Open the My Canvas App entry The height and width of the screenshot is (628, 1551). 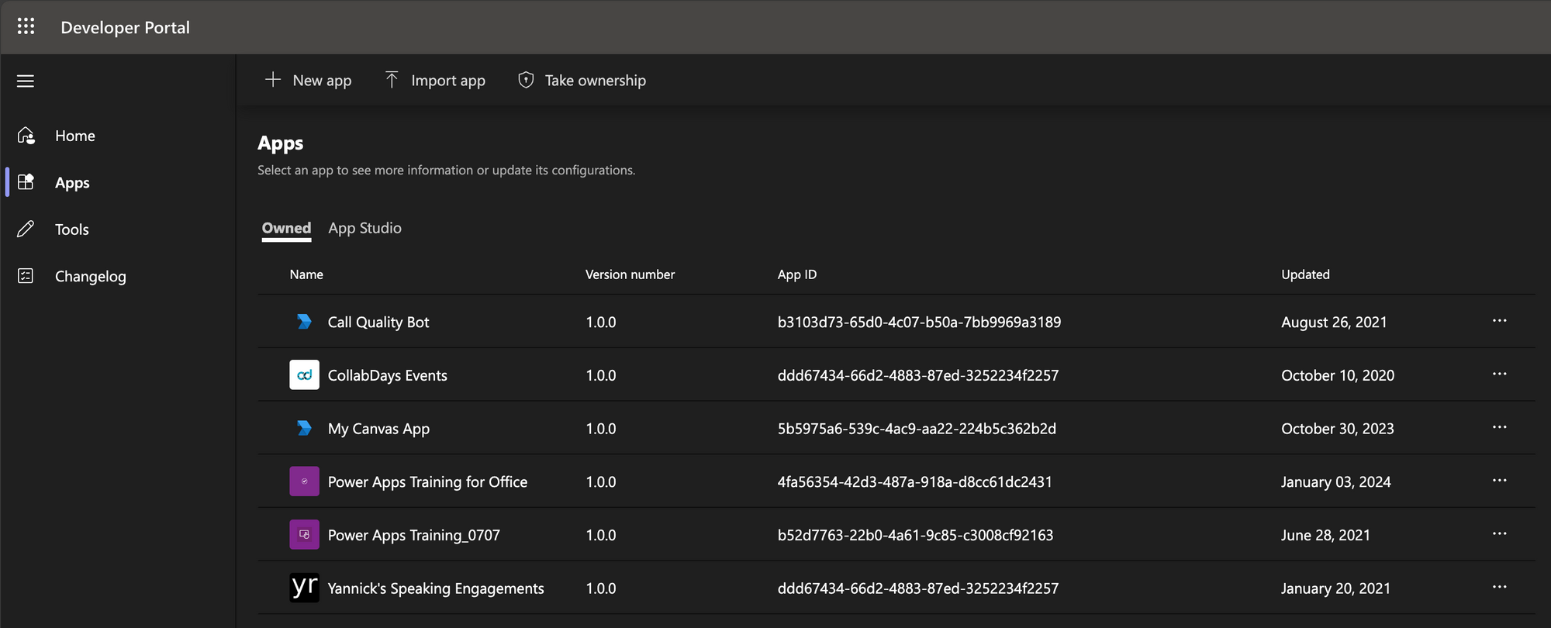(378, 429)
